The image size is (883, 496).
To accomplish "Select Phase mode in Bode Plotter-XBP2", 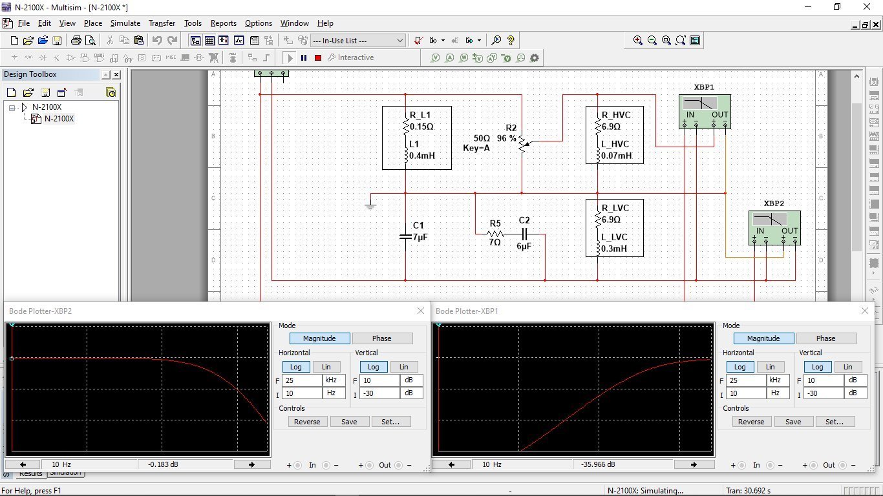I will coord(381,338).
